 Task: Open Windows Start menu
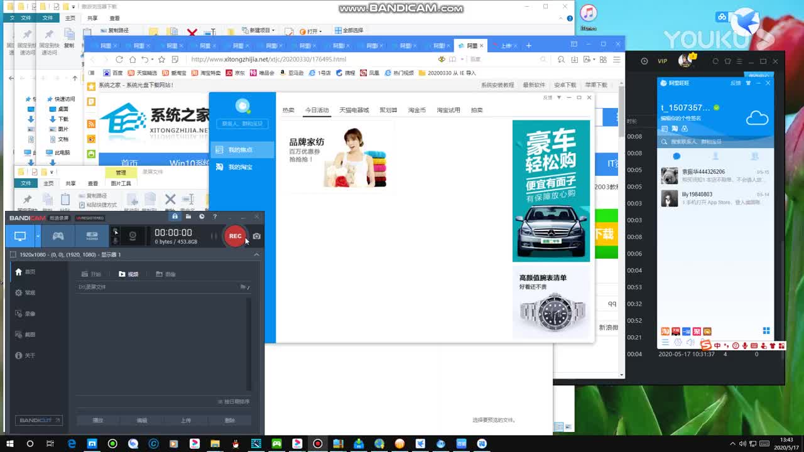pos(9,444)
